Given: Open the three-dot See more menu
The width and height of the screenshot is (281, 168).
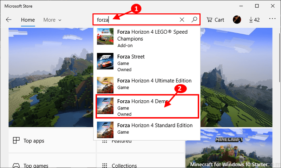Looking at the screenshot, I should click(272, 19).
